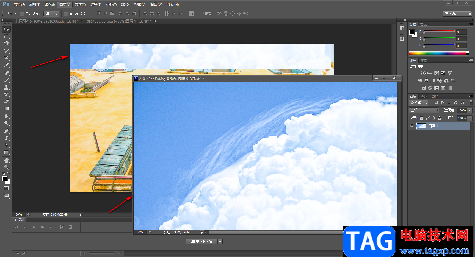Open the Color panel flyout menu
The width and height of the screenshot is (475, 257).
[x=471, y=24]
